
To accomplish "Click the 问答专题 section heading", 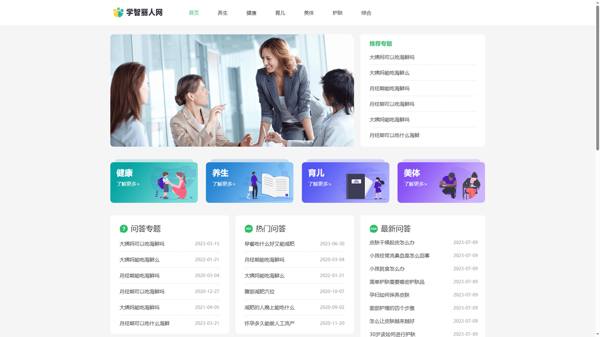I will point(145,229).
